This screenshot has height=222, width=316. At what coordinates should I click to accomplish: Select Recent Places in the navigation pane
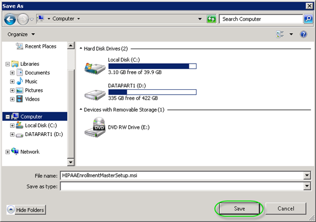40,46
